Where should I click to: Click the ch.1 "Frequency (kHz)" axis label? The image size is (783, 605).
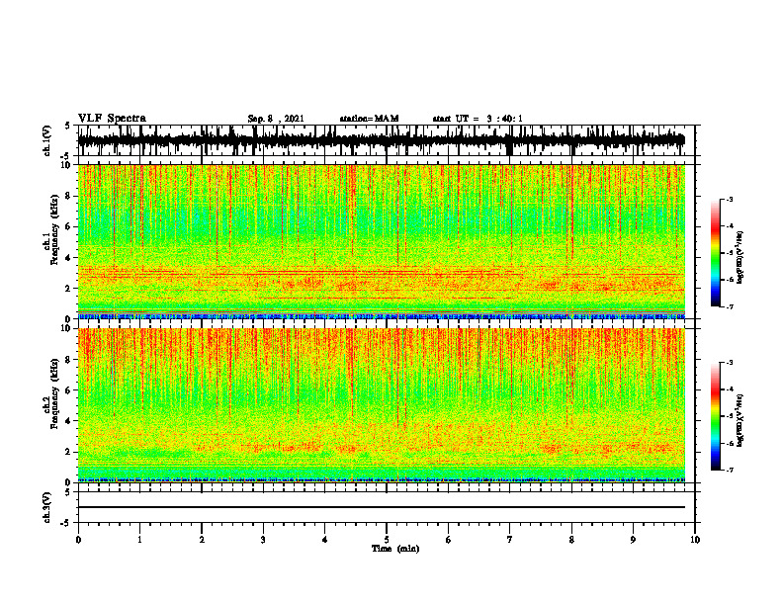55,229
